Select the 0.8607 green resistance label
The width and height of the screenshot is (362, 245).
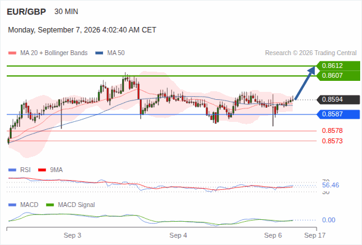tap(338, 75)
